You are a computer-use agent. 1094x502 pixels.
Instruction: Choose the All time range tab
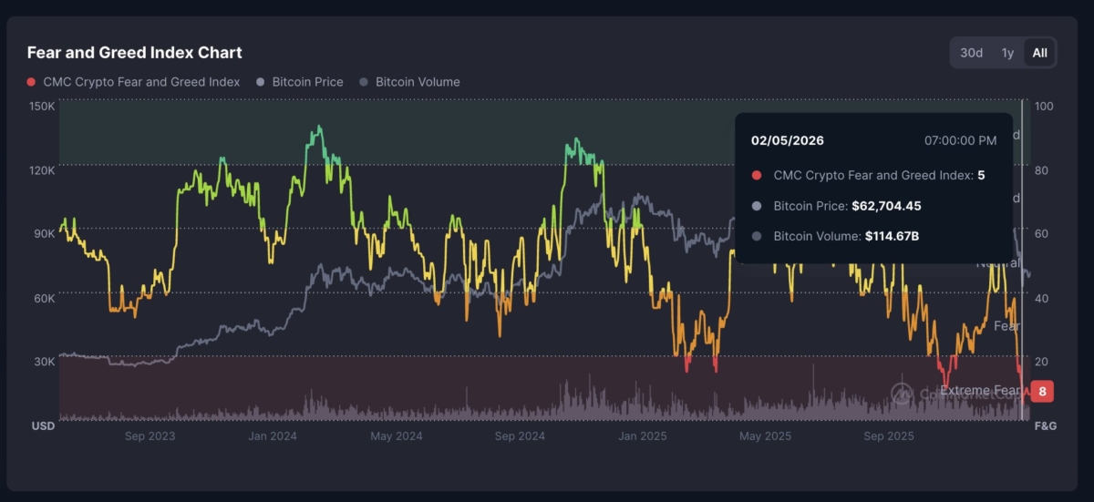point(1039,53)
